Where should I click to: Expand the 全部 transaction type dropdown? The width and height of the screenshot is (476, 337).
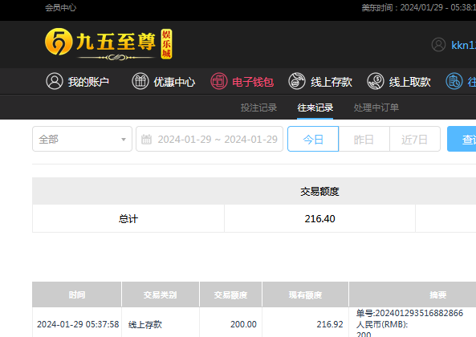click(82, 139)
